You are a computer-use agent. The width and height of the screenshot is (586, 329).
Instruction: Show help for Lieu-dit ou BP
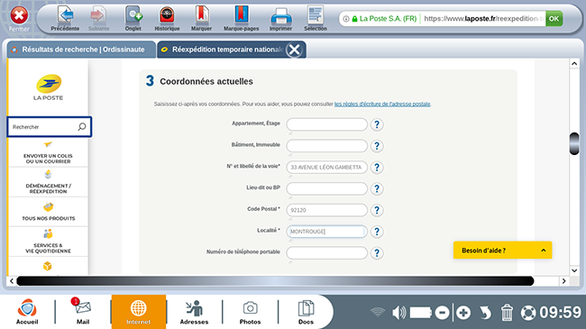pyautogui.click(x=377, y=188)
